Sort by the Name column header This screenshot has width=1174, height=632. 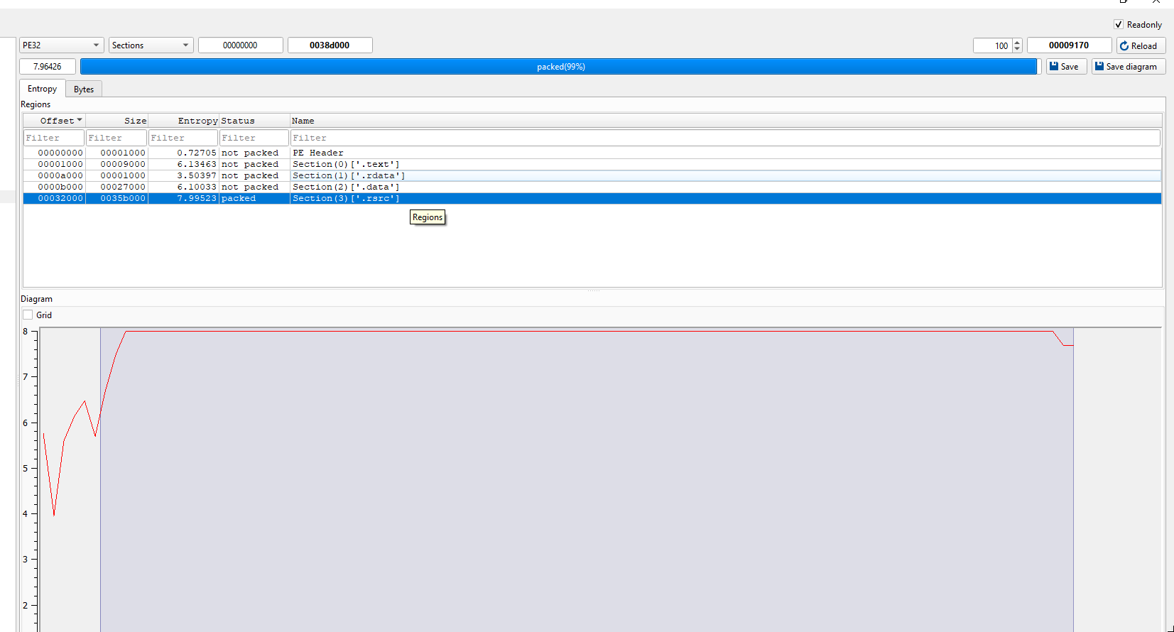click(726, 121)
